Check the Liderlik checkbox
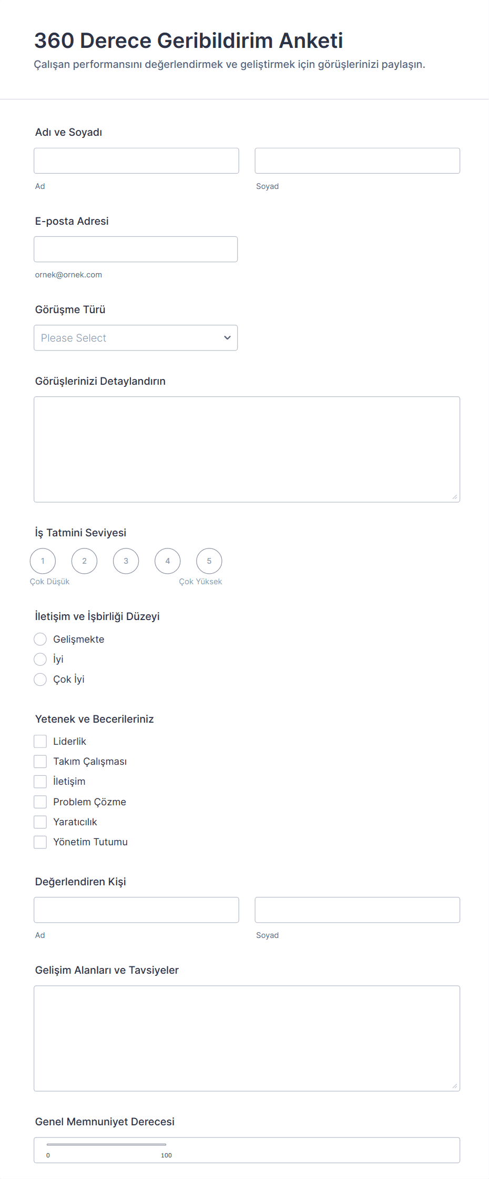Viewport: 489px width, 1179px height. (40, 741)
